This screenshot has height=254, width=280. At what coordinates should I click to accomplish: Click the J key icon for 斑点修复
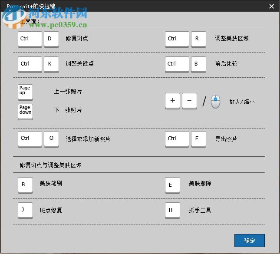coord(25,210)
